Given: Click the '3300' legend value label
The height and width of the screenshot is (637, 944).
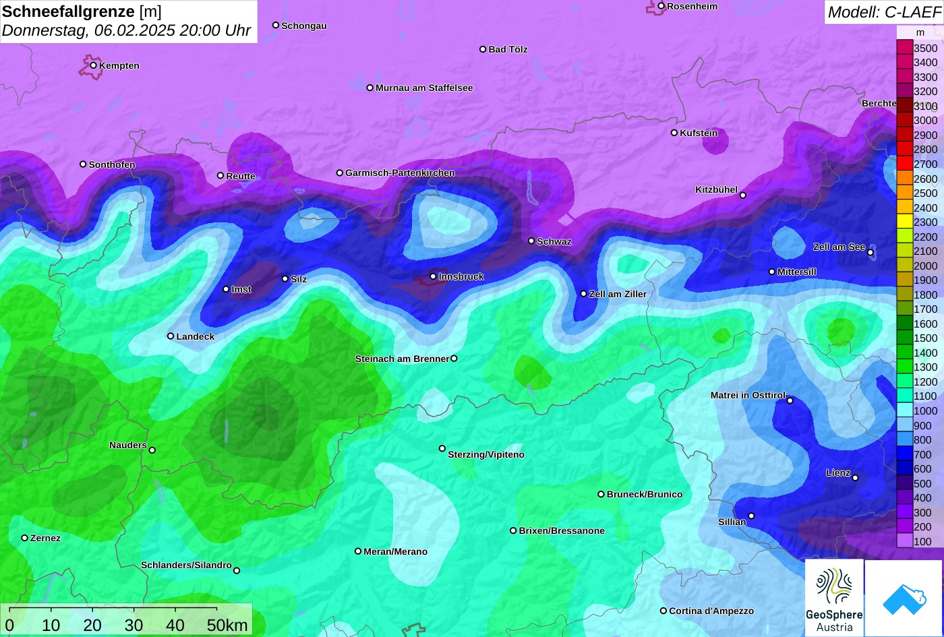Looking at the screenshot, I should click(926, 77).
